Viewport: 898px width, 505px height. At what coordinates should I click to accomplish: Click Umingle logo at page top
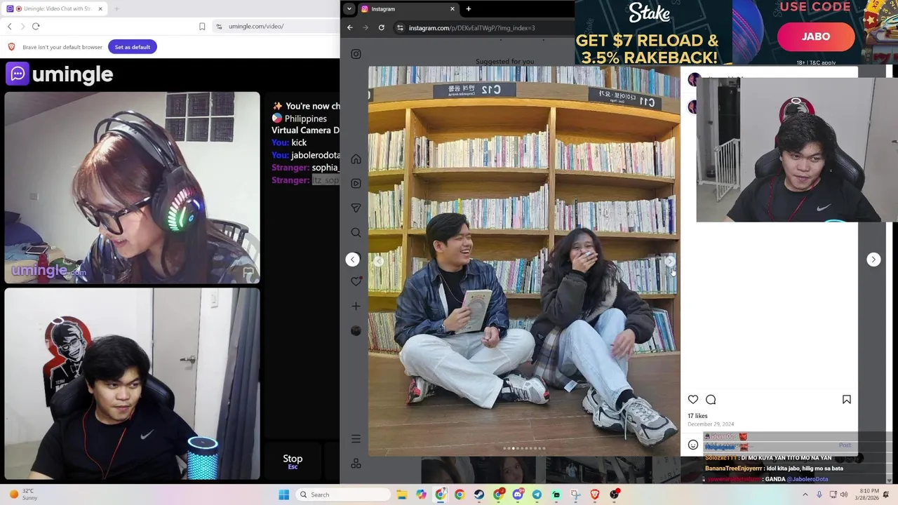point(60,74)
